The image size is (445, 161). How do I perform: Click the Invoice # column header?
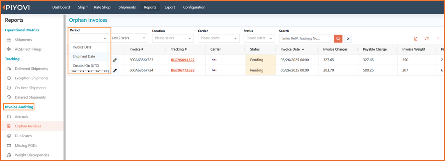coord(136,49)
